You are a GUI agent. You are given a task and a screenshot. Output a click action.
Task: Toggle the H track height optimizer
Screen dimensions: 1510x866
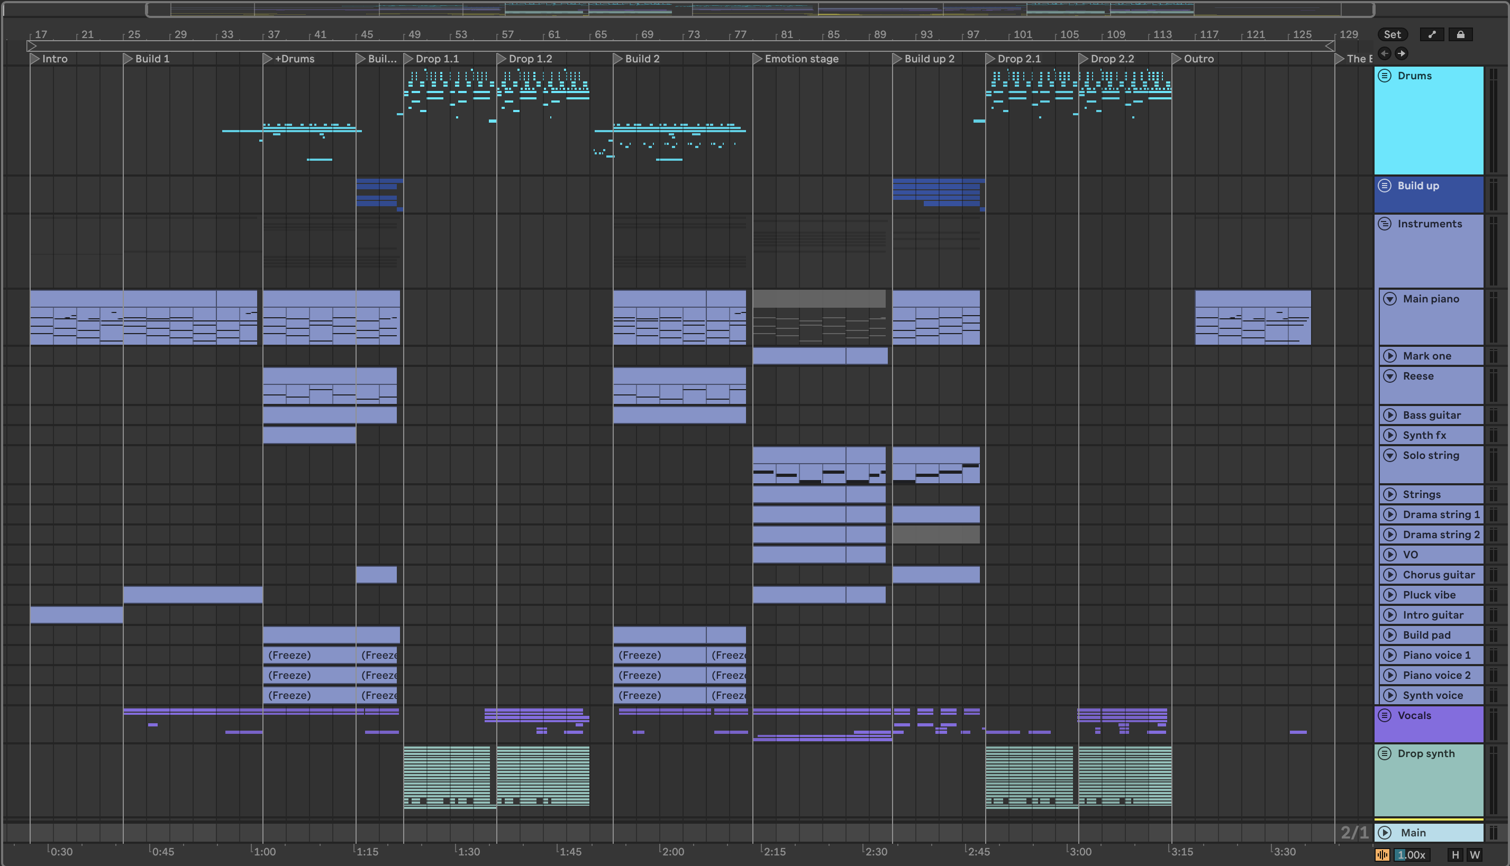[x=1456, y=855]
